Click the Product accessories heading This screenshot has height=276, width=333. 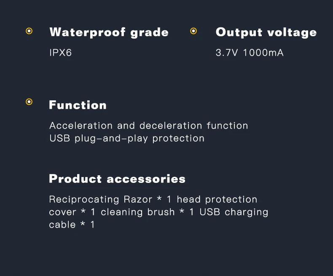117,179
